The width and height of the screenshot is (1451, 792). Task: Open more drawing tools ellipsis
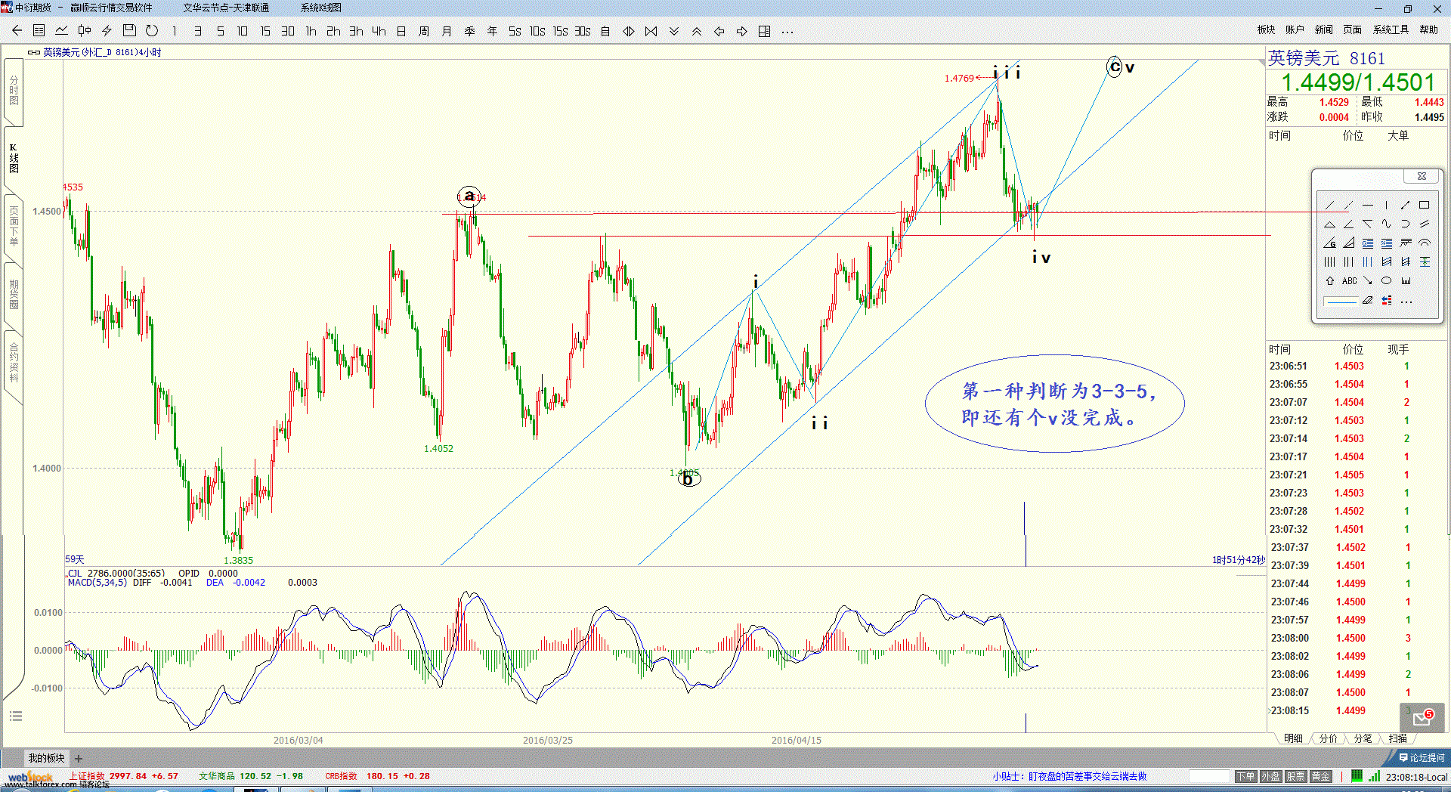1406,301
